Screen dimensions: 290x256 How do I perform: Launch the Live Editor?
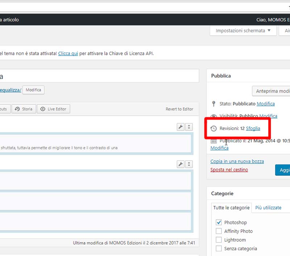(x=53, y=109)
